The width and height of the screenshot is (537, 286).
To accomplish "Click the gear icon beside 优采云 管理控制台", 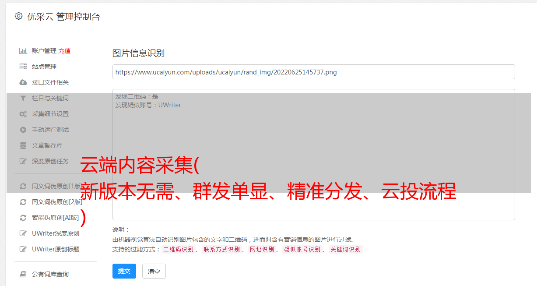I will (18, 16).
